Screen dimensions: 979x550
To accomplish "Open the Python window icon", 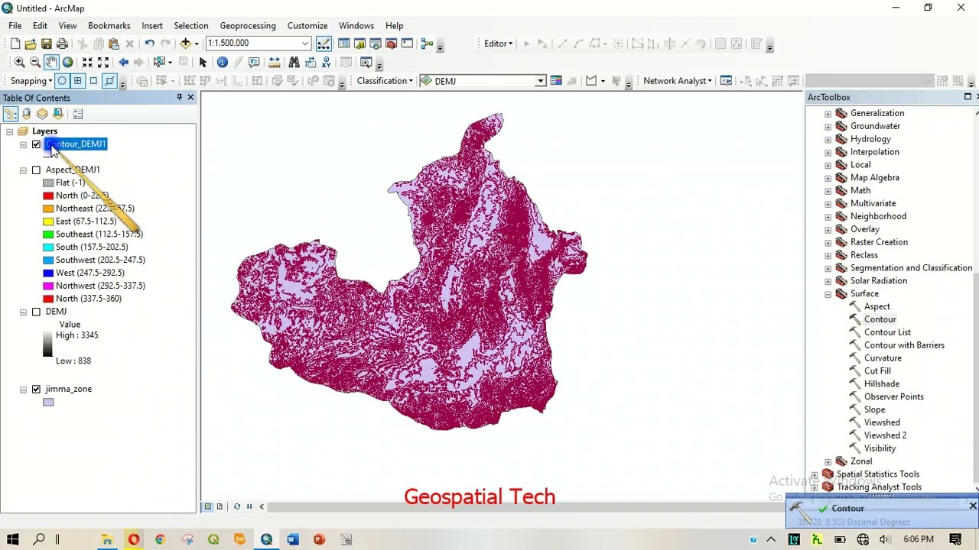I will (407, 44).
